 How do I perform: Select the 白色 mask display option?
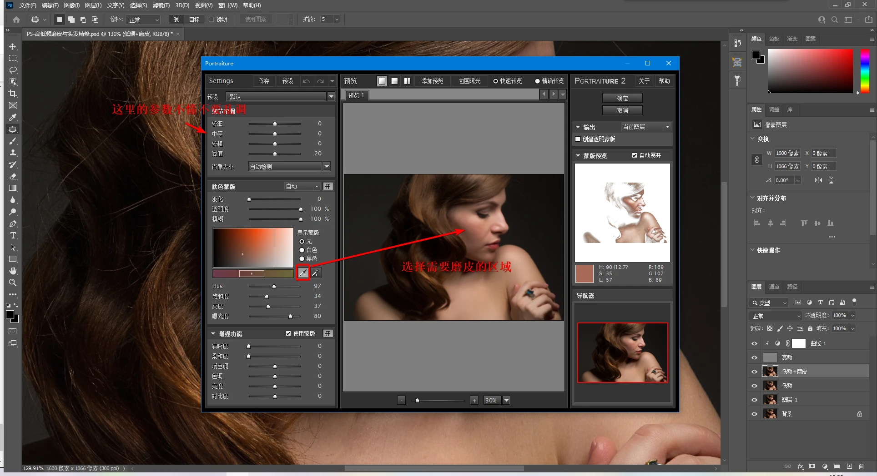[302, 250]
